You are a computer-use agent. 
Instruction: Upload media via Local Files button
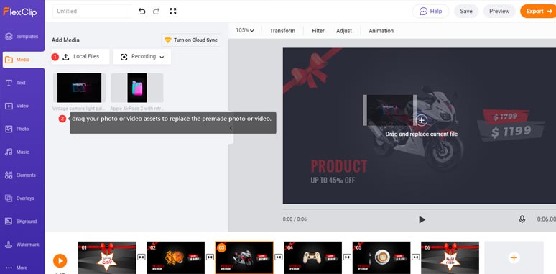point(80,57)
